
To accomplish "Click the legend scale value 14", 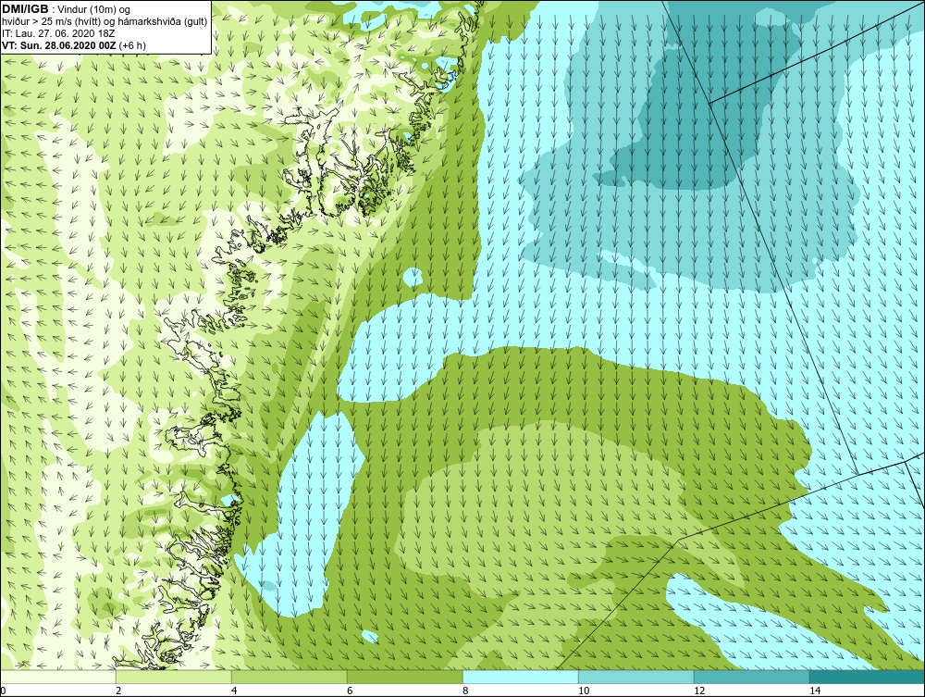I will [x=815, y=691].
